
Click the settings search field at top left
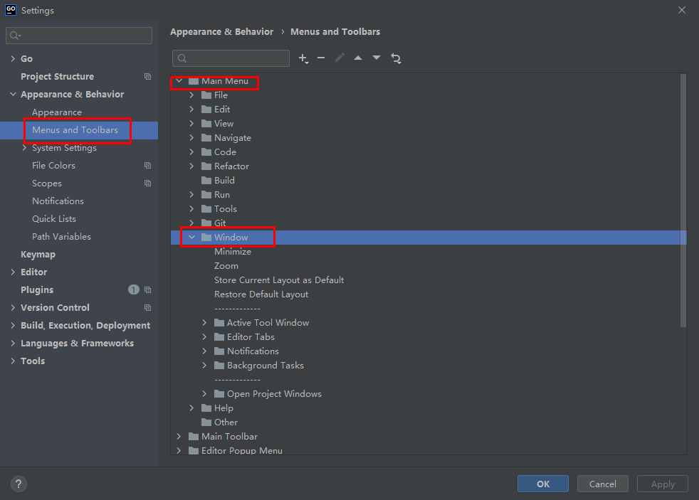[79, 36]
